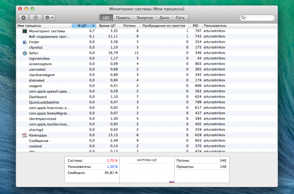The width and height of the screenshot is (294, 194).
Task: Click the magnifier icon in search field
Action: tap(244, 17)
